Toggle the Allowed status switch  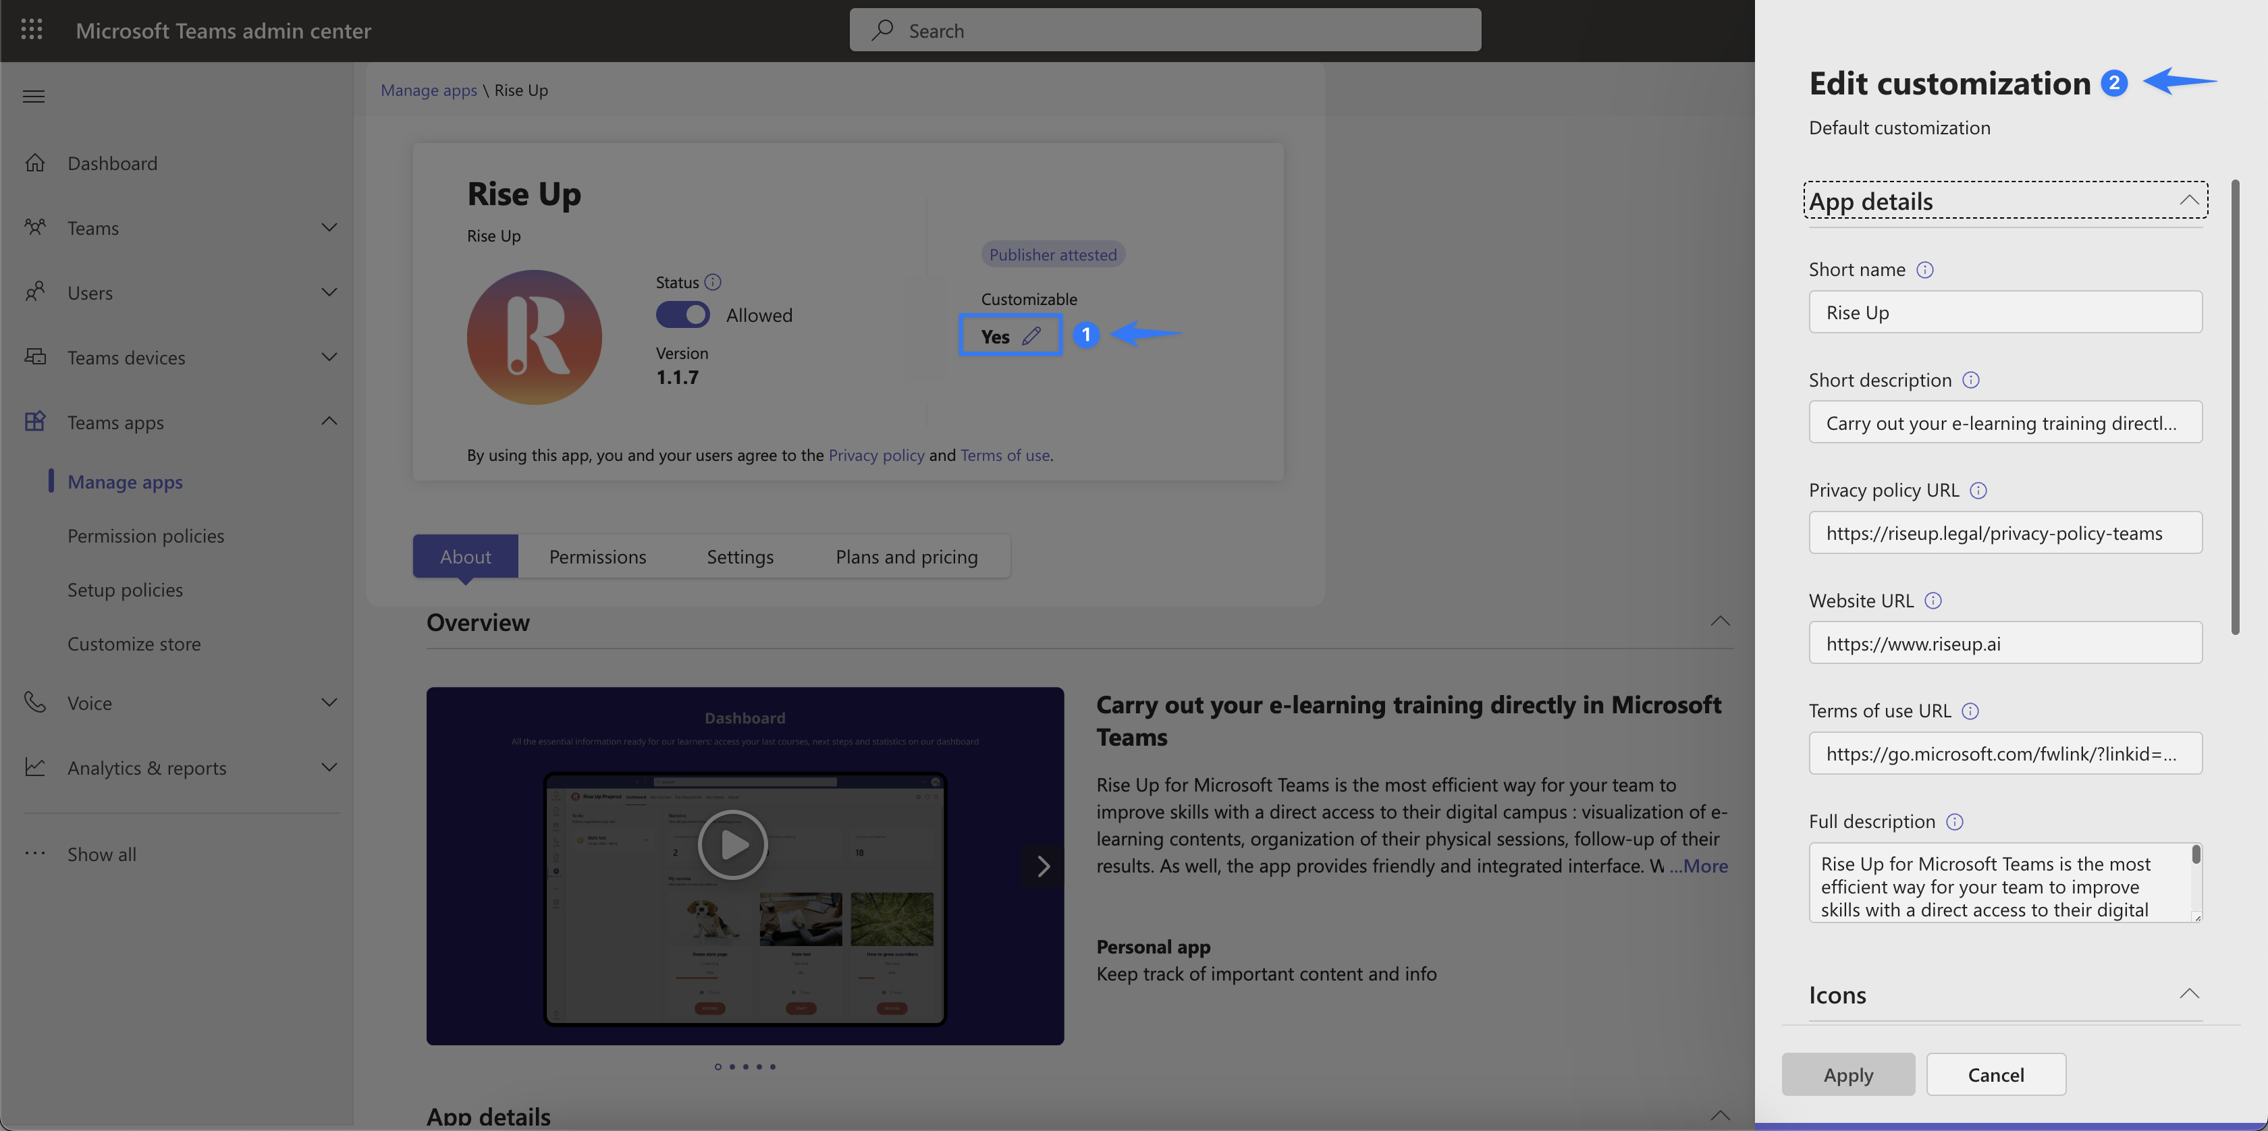pyautogui.click(x=682, y=314)
